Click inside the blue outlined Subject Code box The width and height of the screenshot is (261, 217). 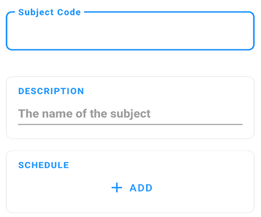click(x=130, y=31)
